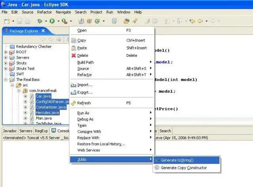The image size is (253, 187).
Task: Open the Window menu
Action: pos(124,12)
